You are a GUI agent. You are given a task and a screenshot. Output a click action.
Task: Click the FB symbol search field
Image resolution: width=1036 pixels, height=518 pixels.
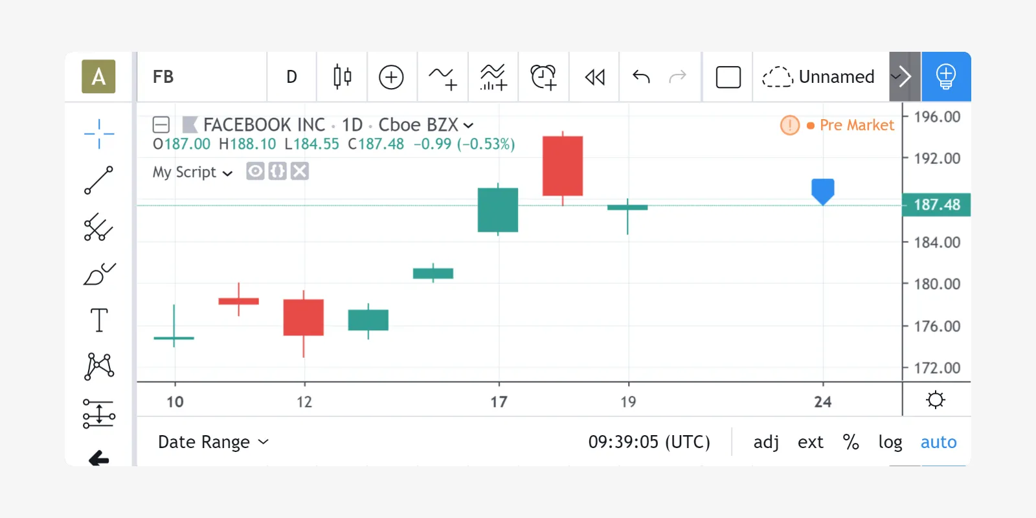(202, 77)
